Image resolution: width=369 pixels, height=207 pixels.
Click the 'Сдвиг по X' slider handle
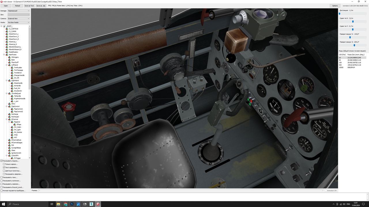353,22
